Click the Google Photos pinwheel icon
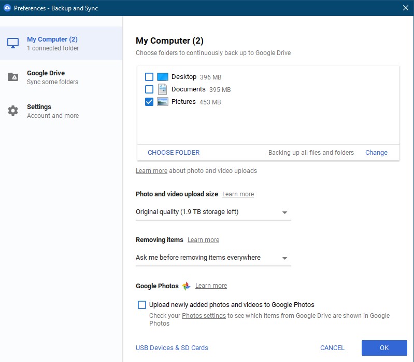This screenshot has height=362, width=414. point(186,286)
